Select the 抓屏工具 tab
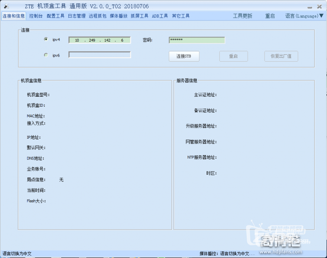Screen dimensions: 327x258 pos(139,16)
